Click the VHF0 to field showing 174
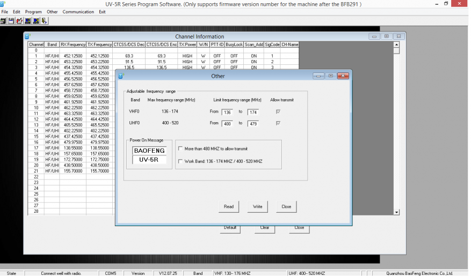Viewport: 471px width, 276px height. 253,112
